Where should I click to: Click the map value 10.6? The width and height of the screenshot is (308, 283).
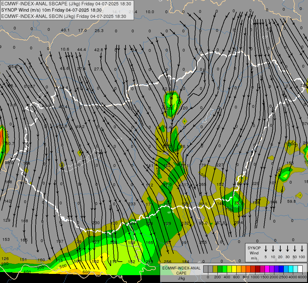pyautogui.click(x=65, y=49)
